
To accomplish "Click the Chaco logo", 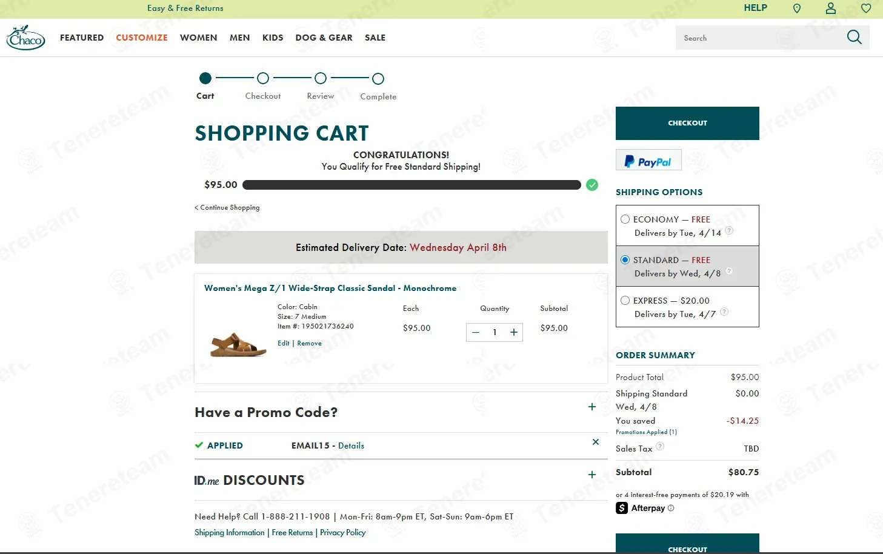I will click(25, 38).
